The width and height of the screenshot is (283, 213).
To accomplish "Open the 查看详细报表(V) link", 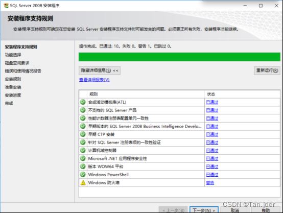I will [95, 80].
